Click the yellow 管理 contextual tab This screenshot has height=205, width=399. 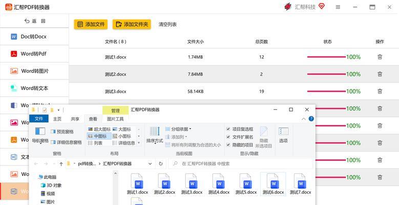116,111
